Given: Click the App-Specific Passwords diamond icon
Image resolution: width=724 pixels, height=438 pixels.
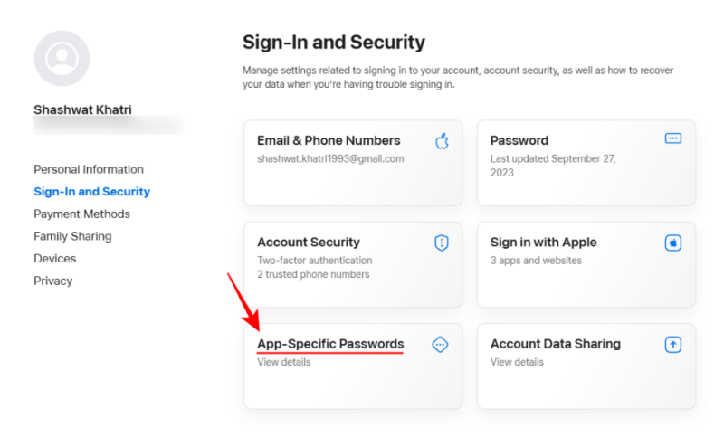Looking at the screenshot, I should coord(440,344).
